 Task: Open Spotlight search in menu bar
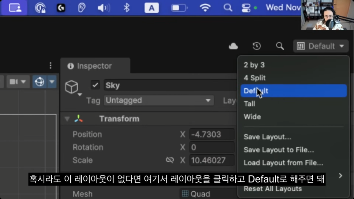228,8
